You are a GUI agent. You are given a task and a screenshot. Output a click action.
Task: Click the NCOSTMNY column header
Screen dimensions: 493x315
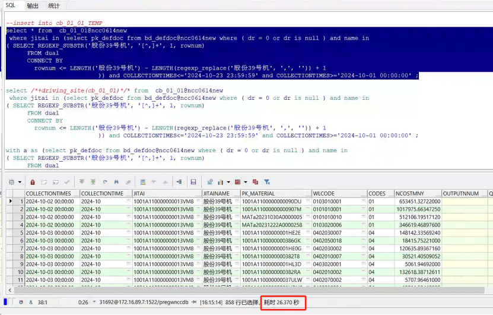click(x=418, y=193)
